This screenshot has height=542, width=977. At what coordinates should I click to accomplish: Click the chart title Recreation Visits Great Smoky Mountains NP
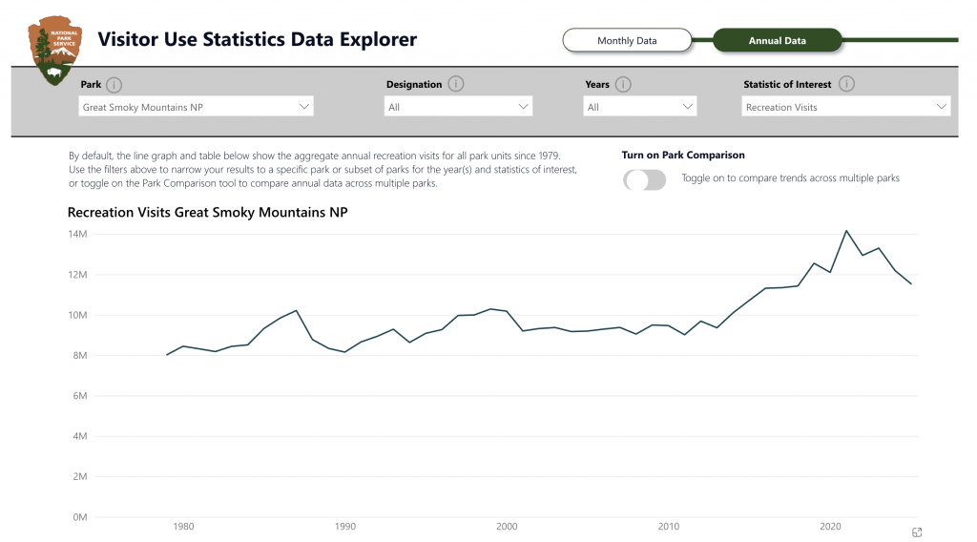click(x=207, y=212)
